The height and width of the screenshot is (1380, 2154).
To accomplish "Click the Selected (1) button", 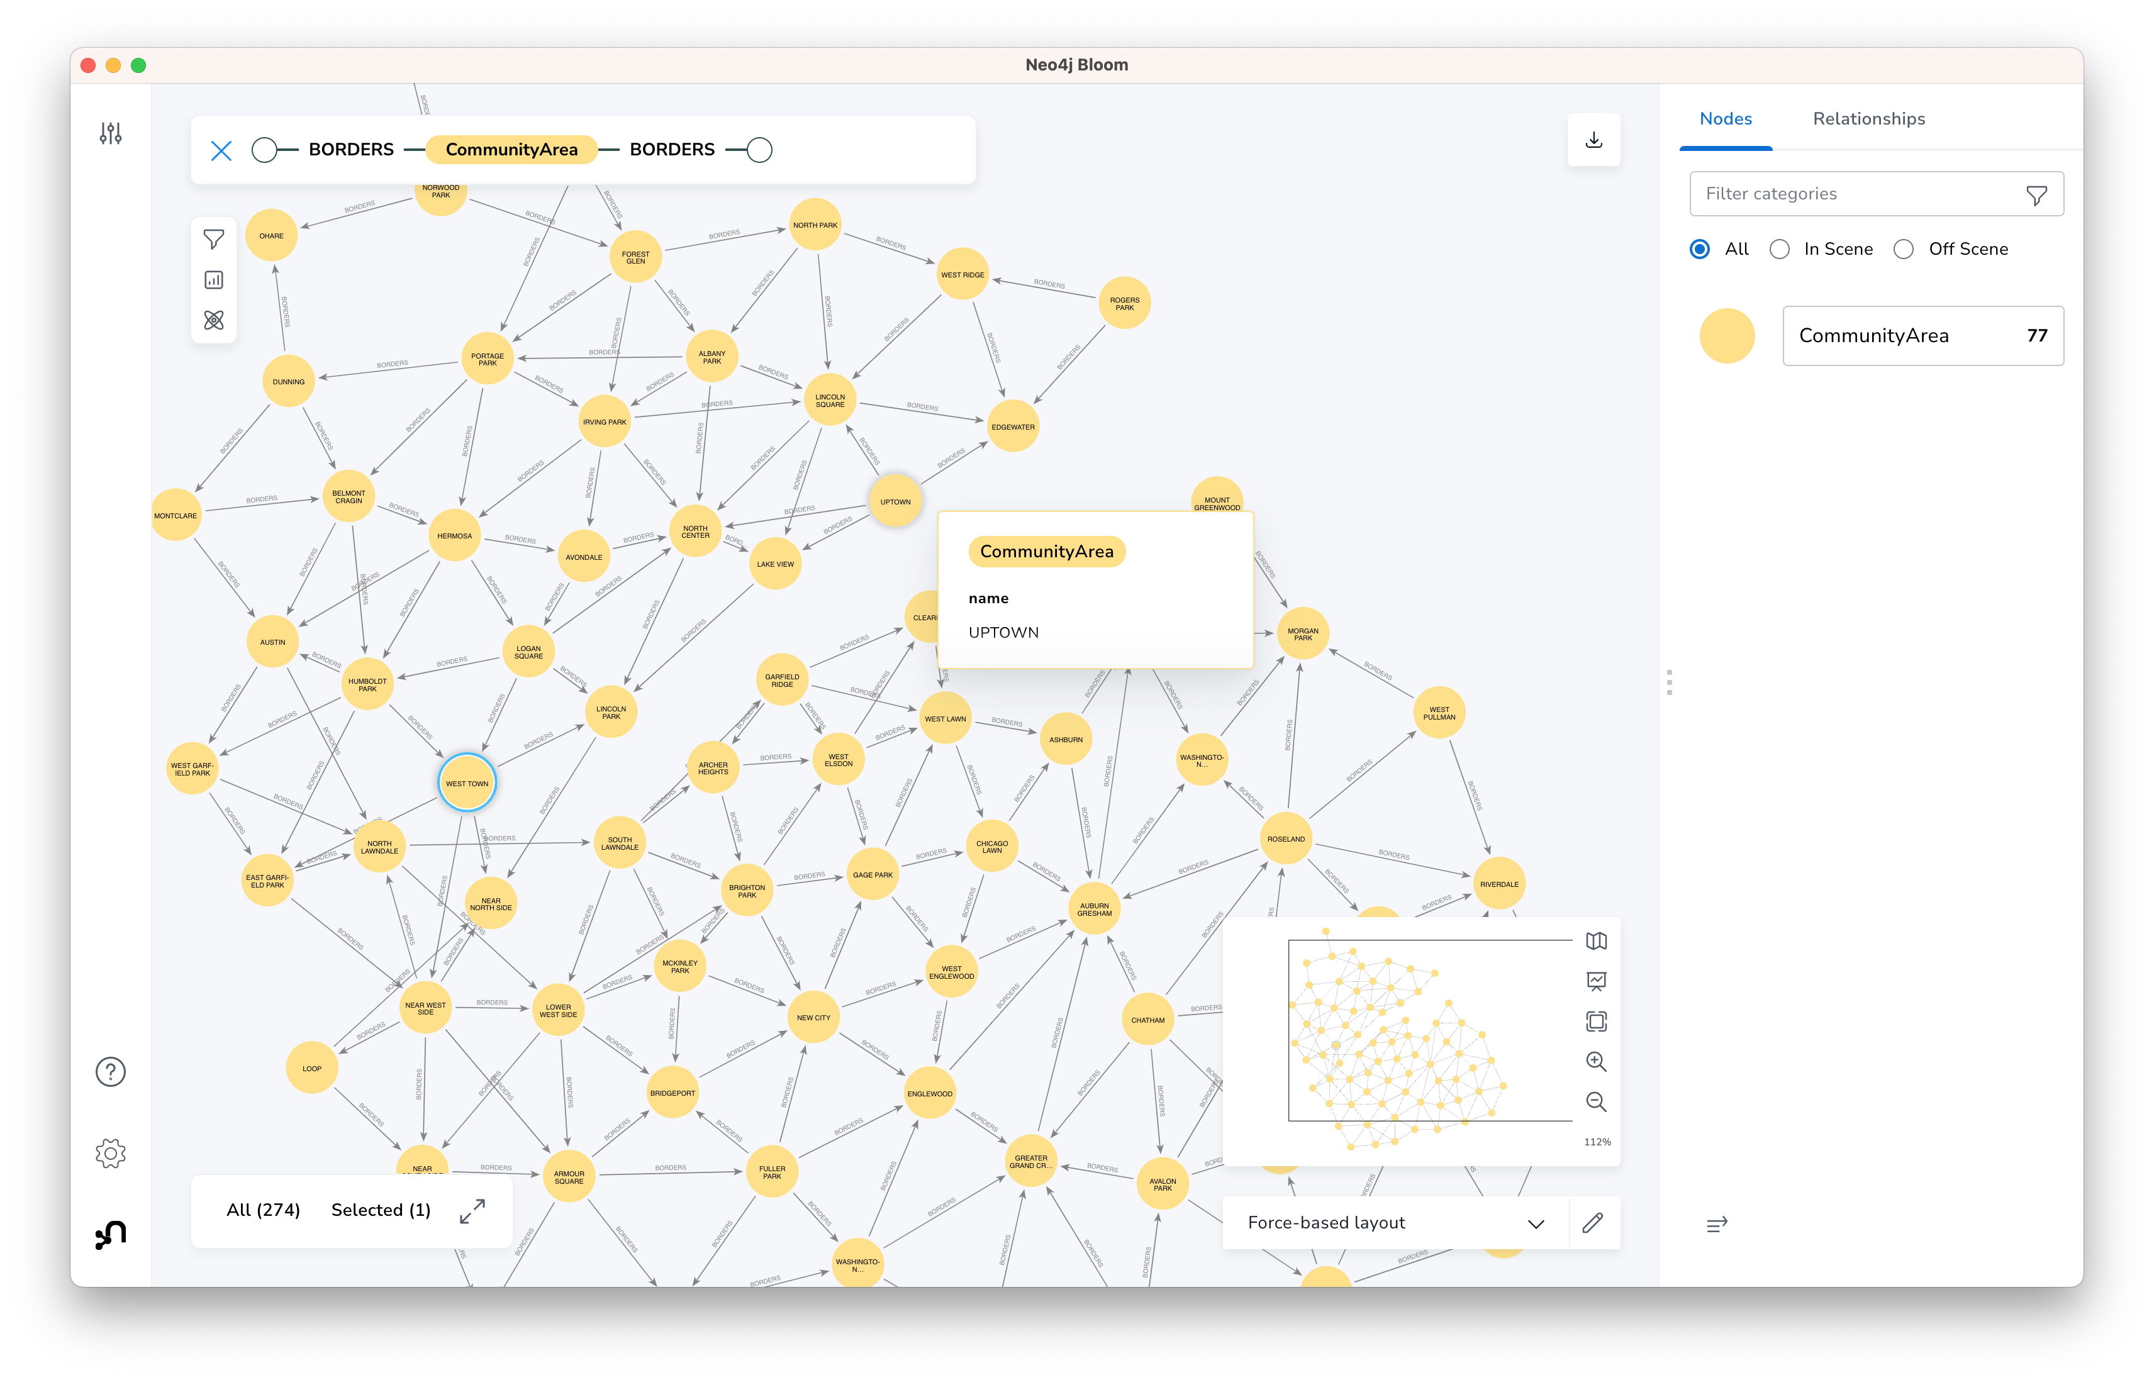I will (381, 1211).
